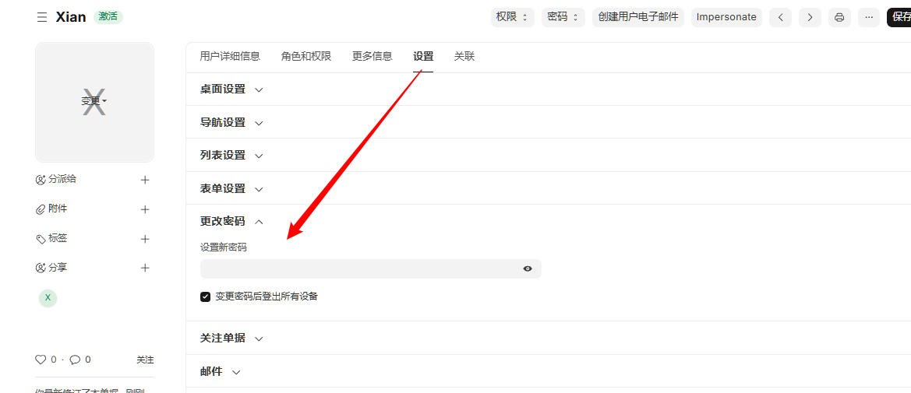Viewport: 911px width, 393px height.
Task: Show password using the eye icon
Action: pos(528,268)
